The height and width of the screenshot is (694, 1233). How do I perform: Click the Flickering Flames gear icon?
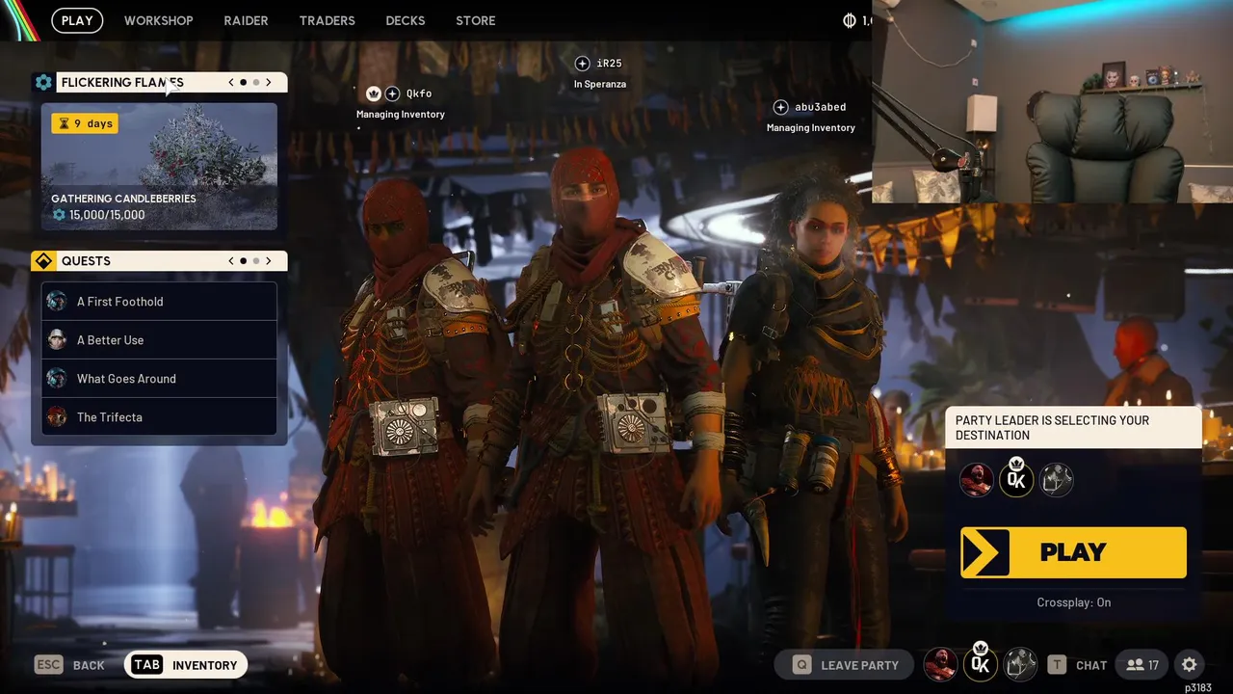(x=43, y=82)
